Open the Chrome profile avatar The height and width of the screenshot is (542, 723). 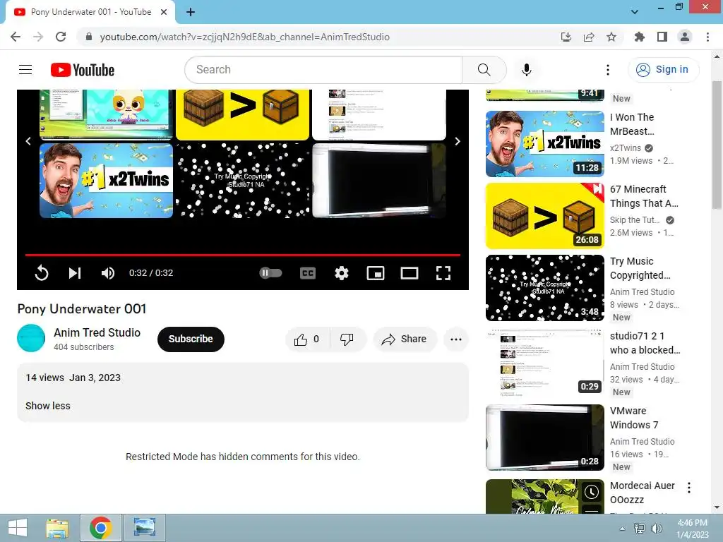pos(685,37)
